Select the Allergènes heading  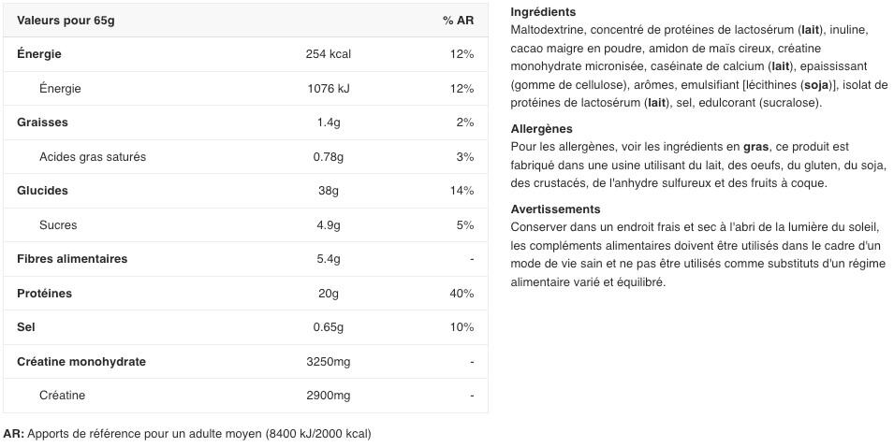[541, 129]
